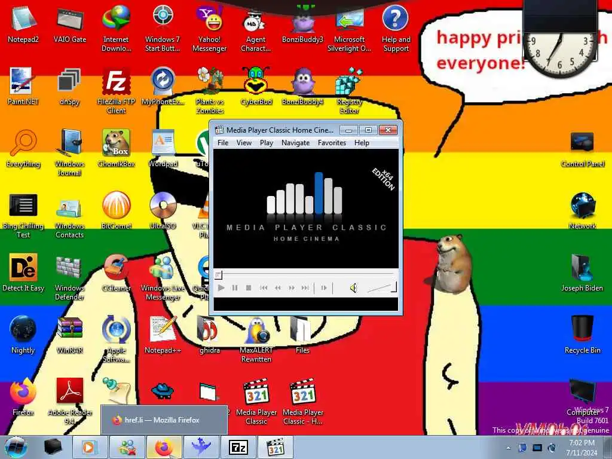
Task: Select the Registry Editor desktop icon
Action: click(349, 91)
